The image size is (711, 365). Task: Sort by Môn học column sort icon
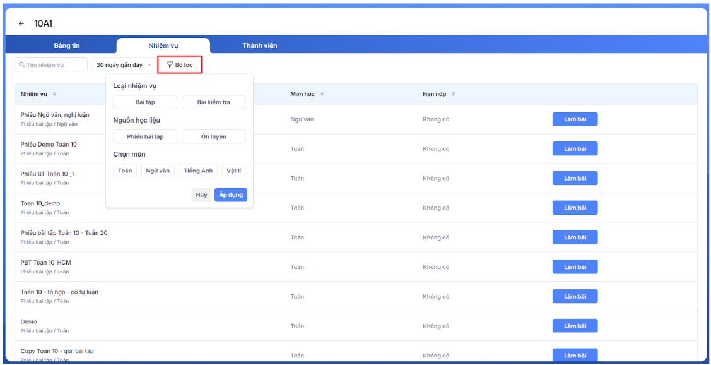point(322,94)
